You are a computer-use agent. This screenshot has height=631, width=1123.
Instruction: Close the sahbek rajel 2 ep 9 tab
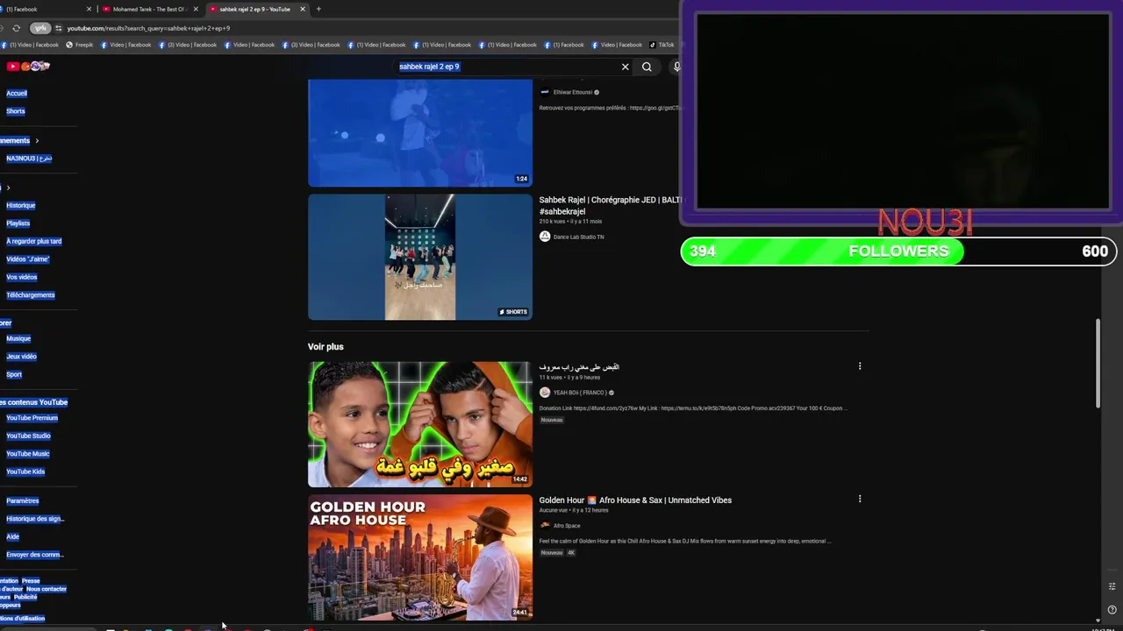pos(303,9)
